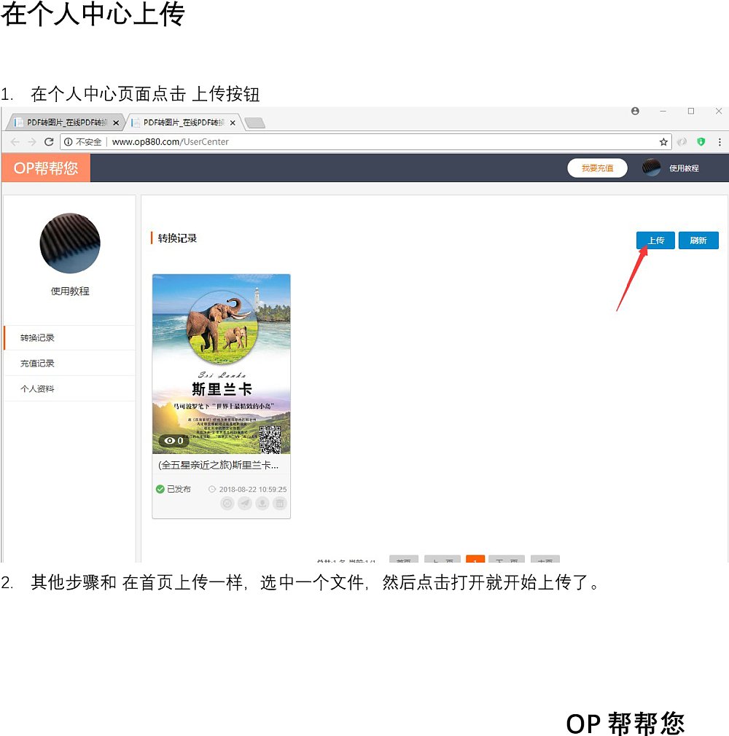The width and height of the screenshot is (729, 736).
Task: Click the paper-plane share icon on card
Action: pyautogui.click(x=245, y=504)
